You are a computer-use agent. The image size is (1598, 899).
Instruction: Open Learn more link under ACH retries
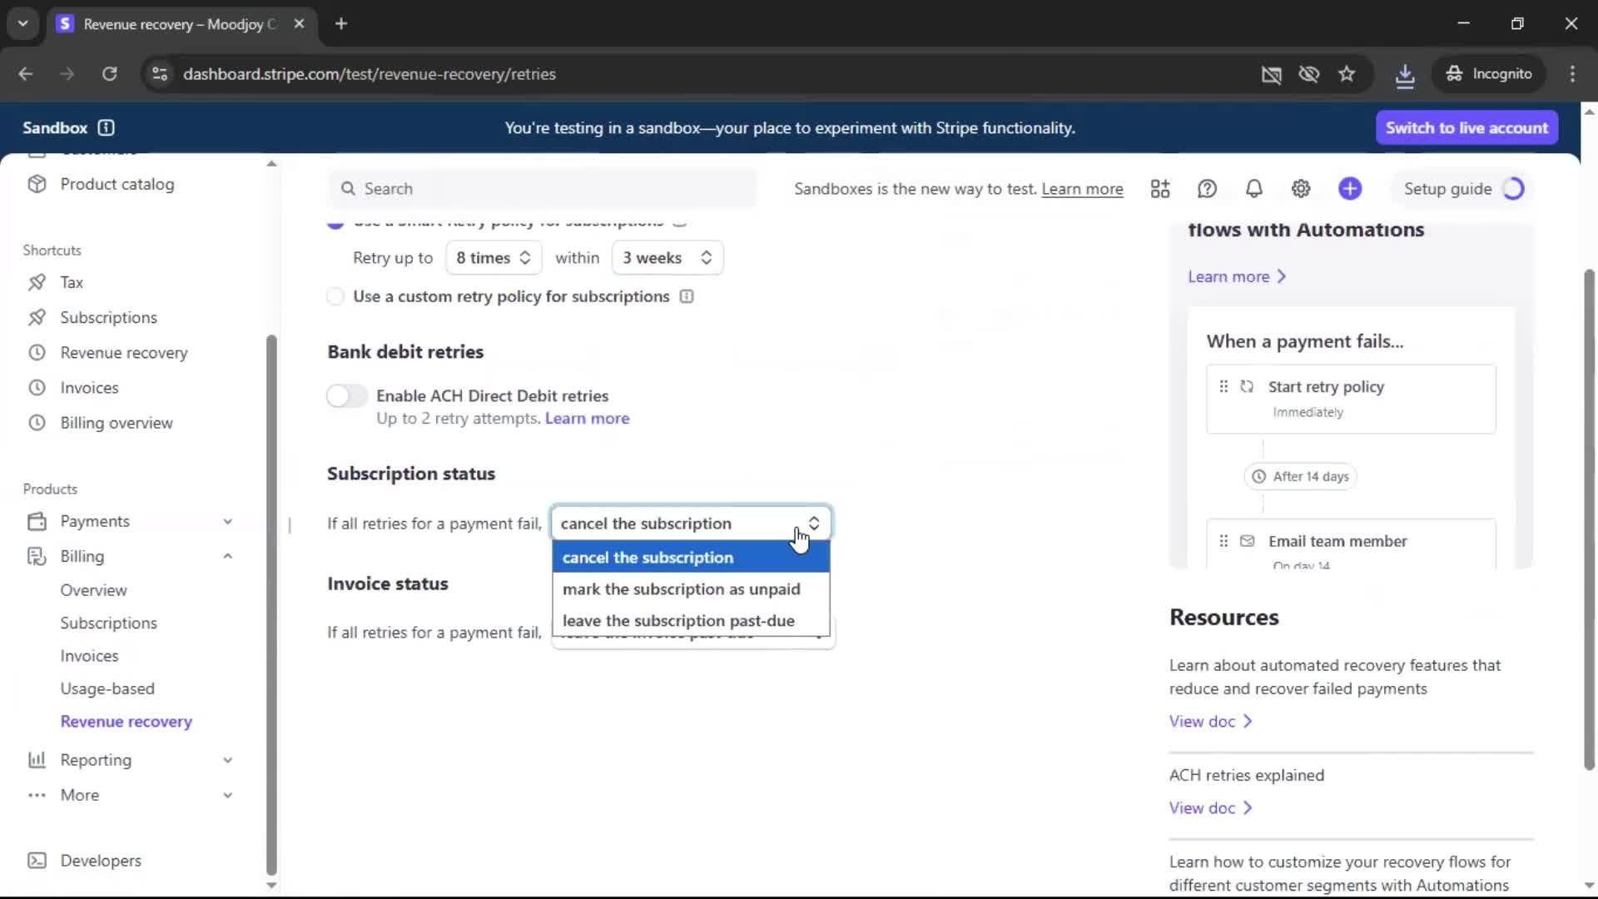tap(587, 419)
